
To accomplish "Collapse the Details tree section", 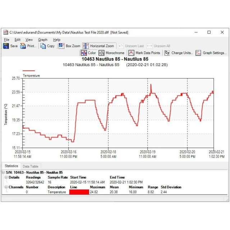I will pyautogui.click(x=6, y=178).
